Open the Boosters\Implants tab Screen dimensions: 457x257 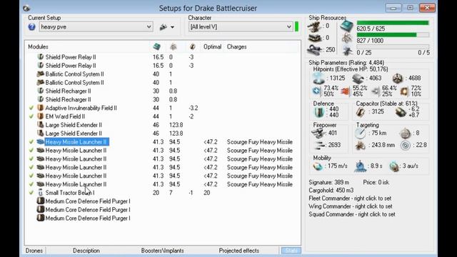(163, 251)
